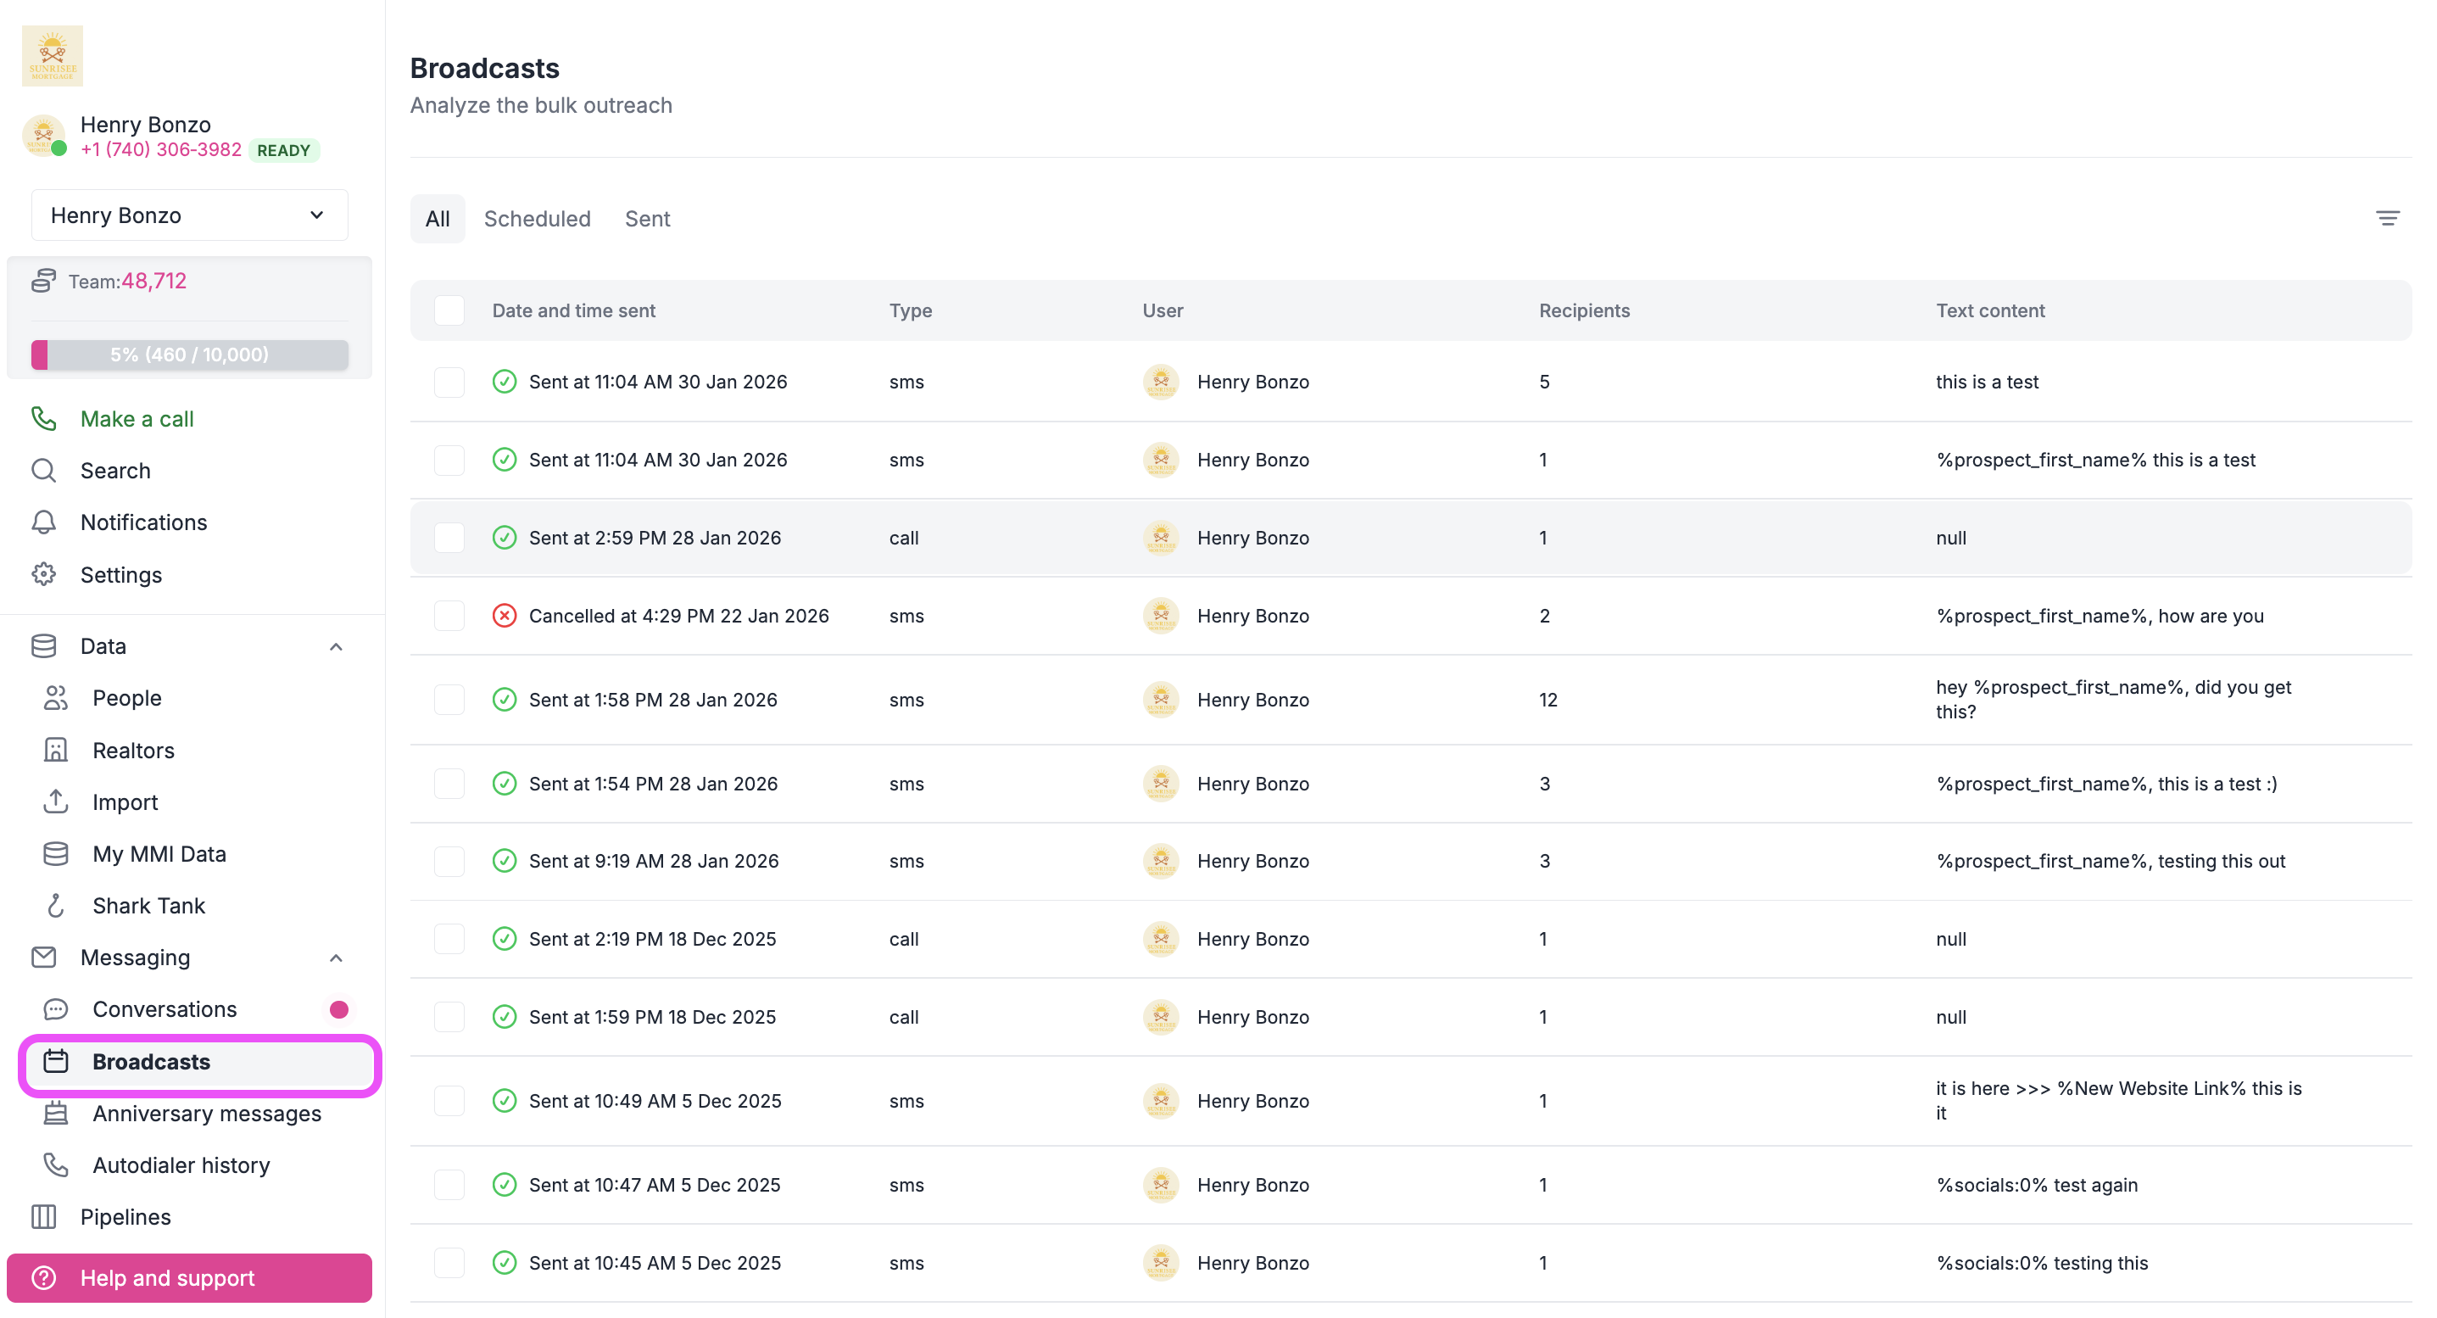Click the Data database icon

click(x=43, y=646)
